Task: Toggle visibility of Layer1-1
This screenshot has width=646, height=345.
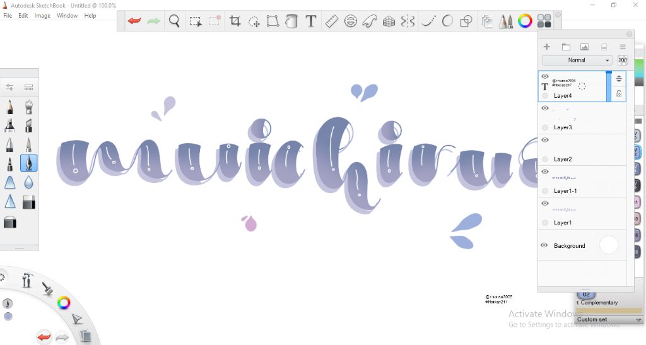Action: tap(544, 172)
